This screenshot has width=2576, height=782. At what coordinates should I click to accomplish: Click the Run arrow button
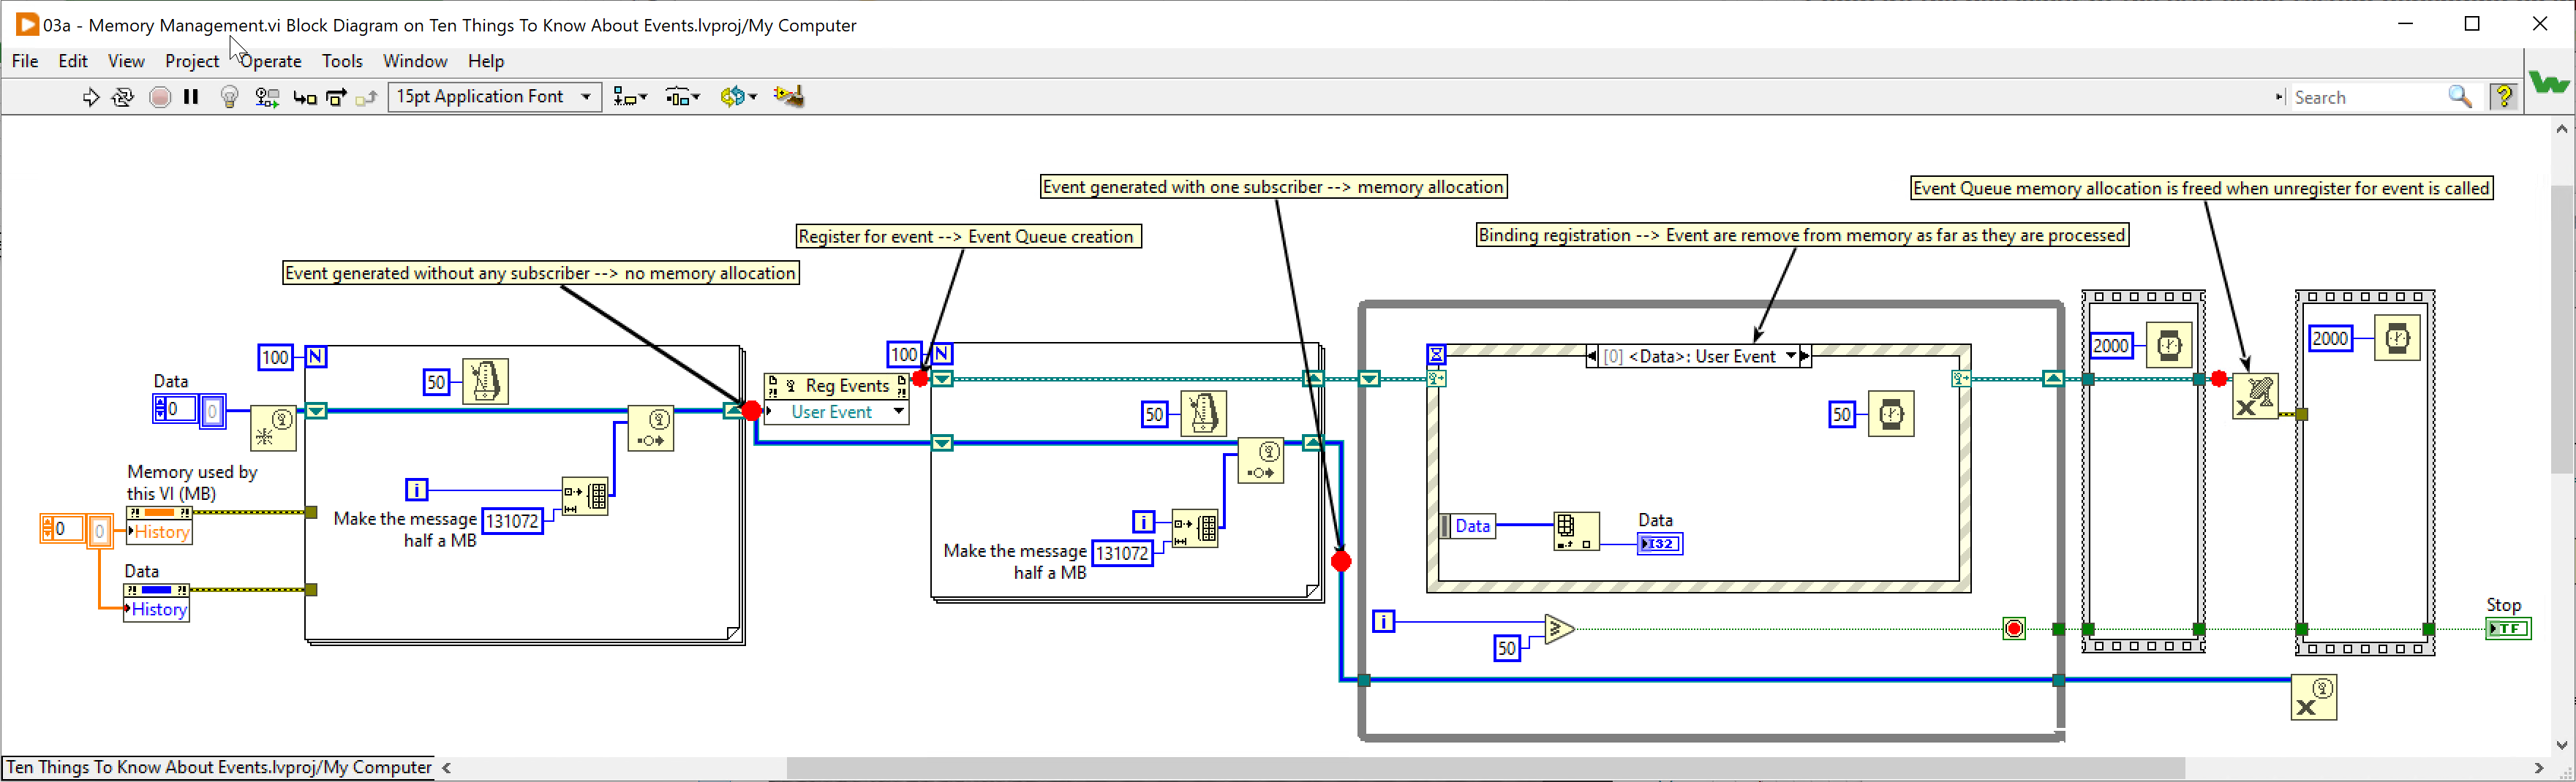(x=90, y=97)
